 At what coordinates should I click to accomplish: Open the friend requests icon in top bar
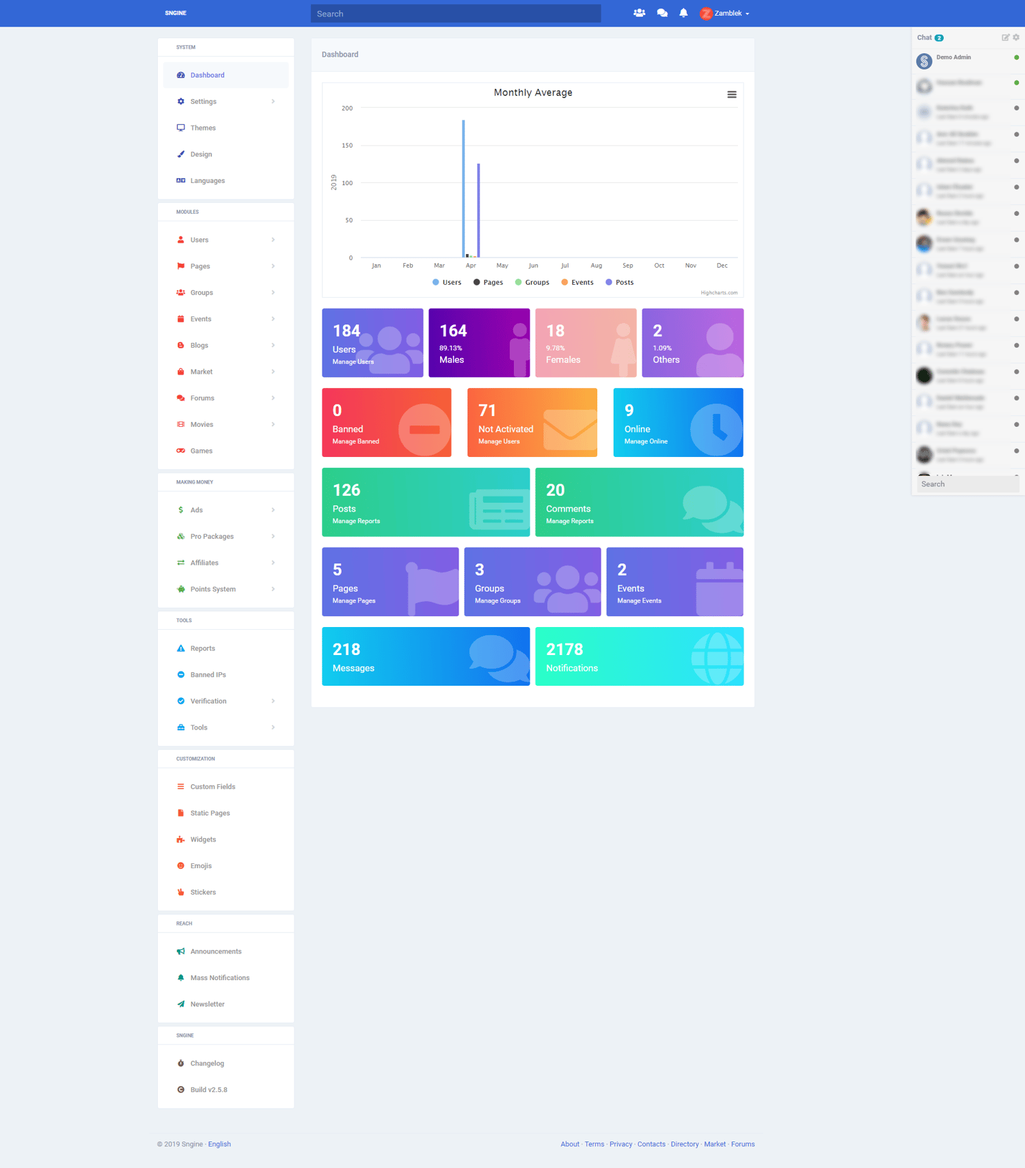pyautogui.click(x=639, y=13)
